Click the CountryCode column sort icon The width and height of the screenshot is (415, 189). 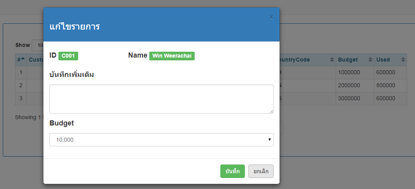(x=332, y=60)
